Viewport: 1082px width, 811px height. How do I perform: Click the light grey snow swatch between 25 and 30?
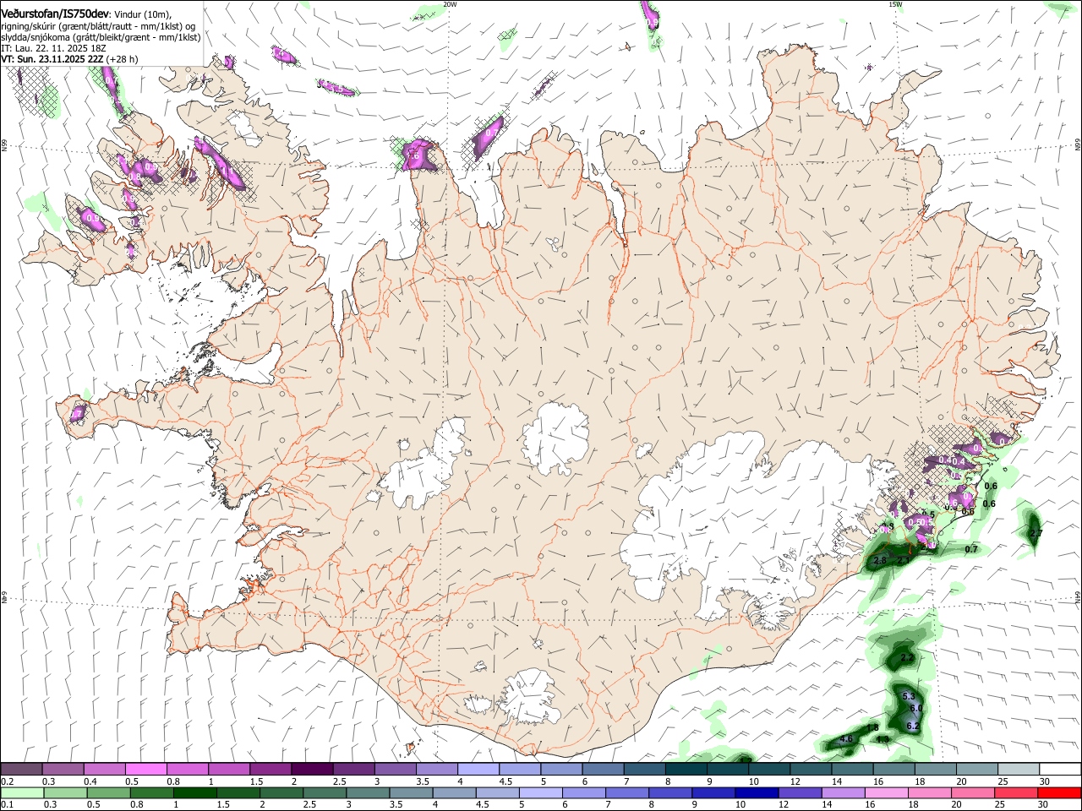[1017, 769]
